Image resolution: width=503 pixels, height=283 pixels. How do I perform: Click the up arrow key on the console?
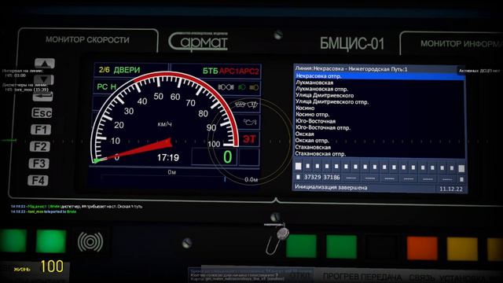pyautogui.click(x=45, y=63)
